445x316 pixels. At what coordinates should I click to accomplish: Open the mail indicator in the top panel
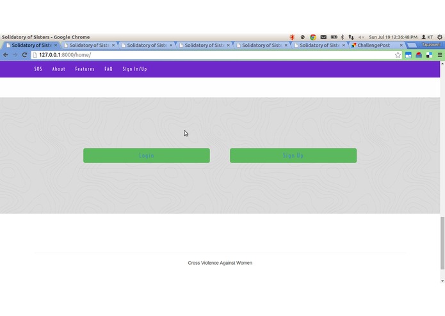click(323, 37)
